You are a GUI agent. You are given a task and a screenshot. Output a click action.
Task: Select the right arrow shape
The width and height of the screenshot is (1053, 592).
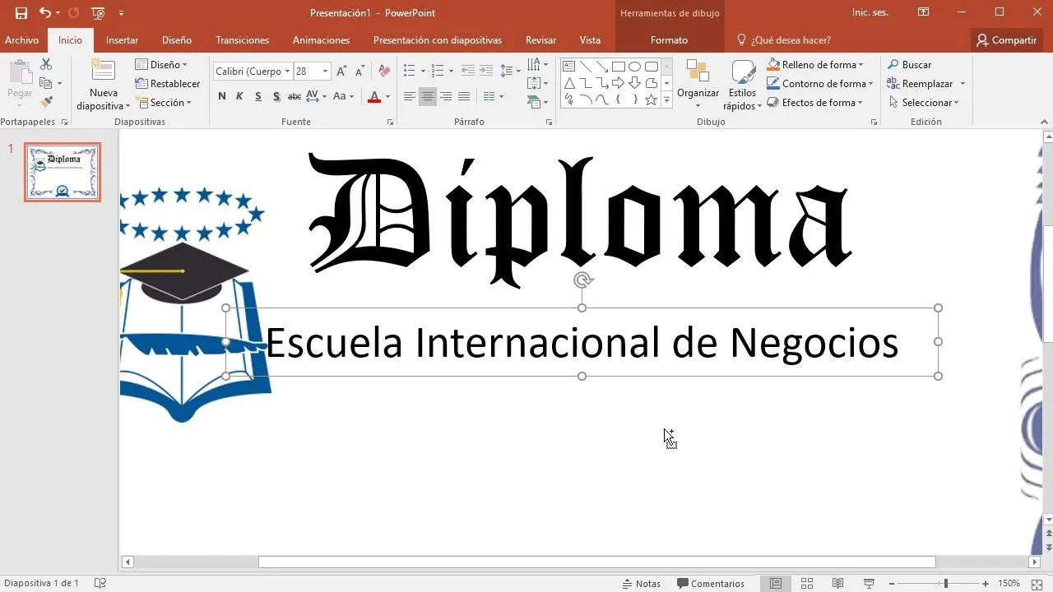(x=619, y=83)
